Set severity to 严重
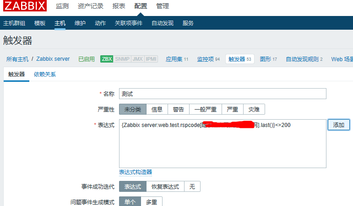The image size is (353, 206). pyautogui.click(x=233, y=110)
